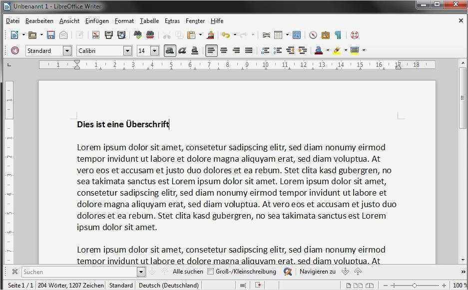Close the find toolbar with the X
Screen dimensions: 468x290
pyautogui.click(x=14, y=272)
